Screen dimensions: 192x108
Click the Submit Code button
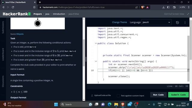178,95
